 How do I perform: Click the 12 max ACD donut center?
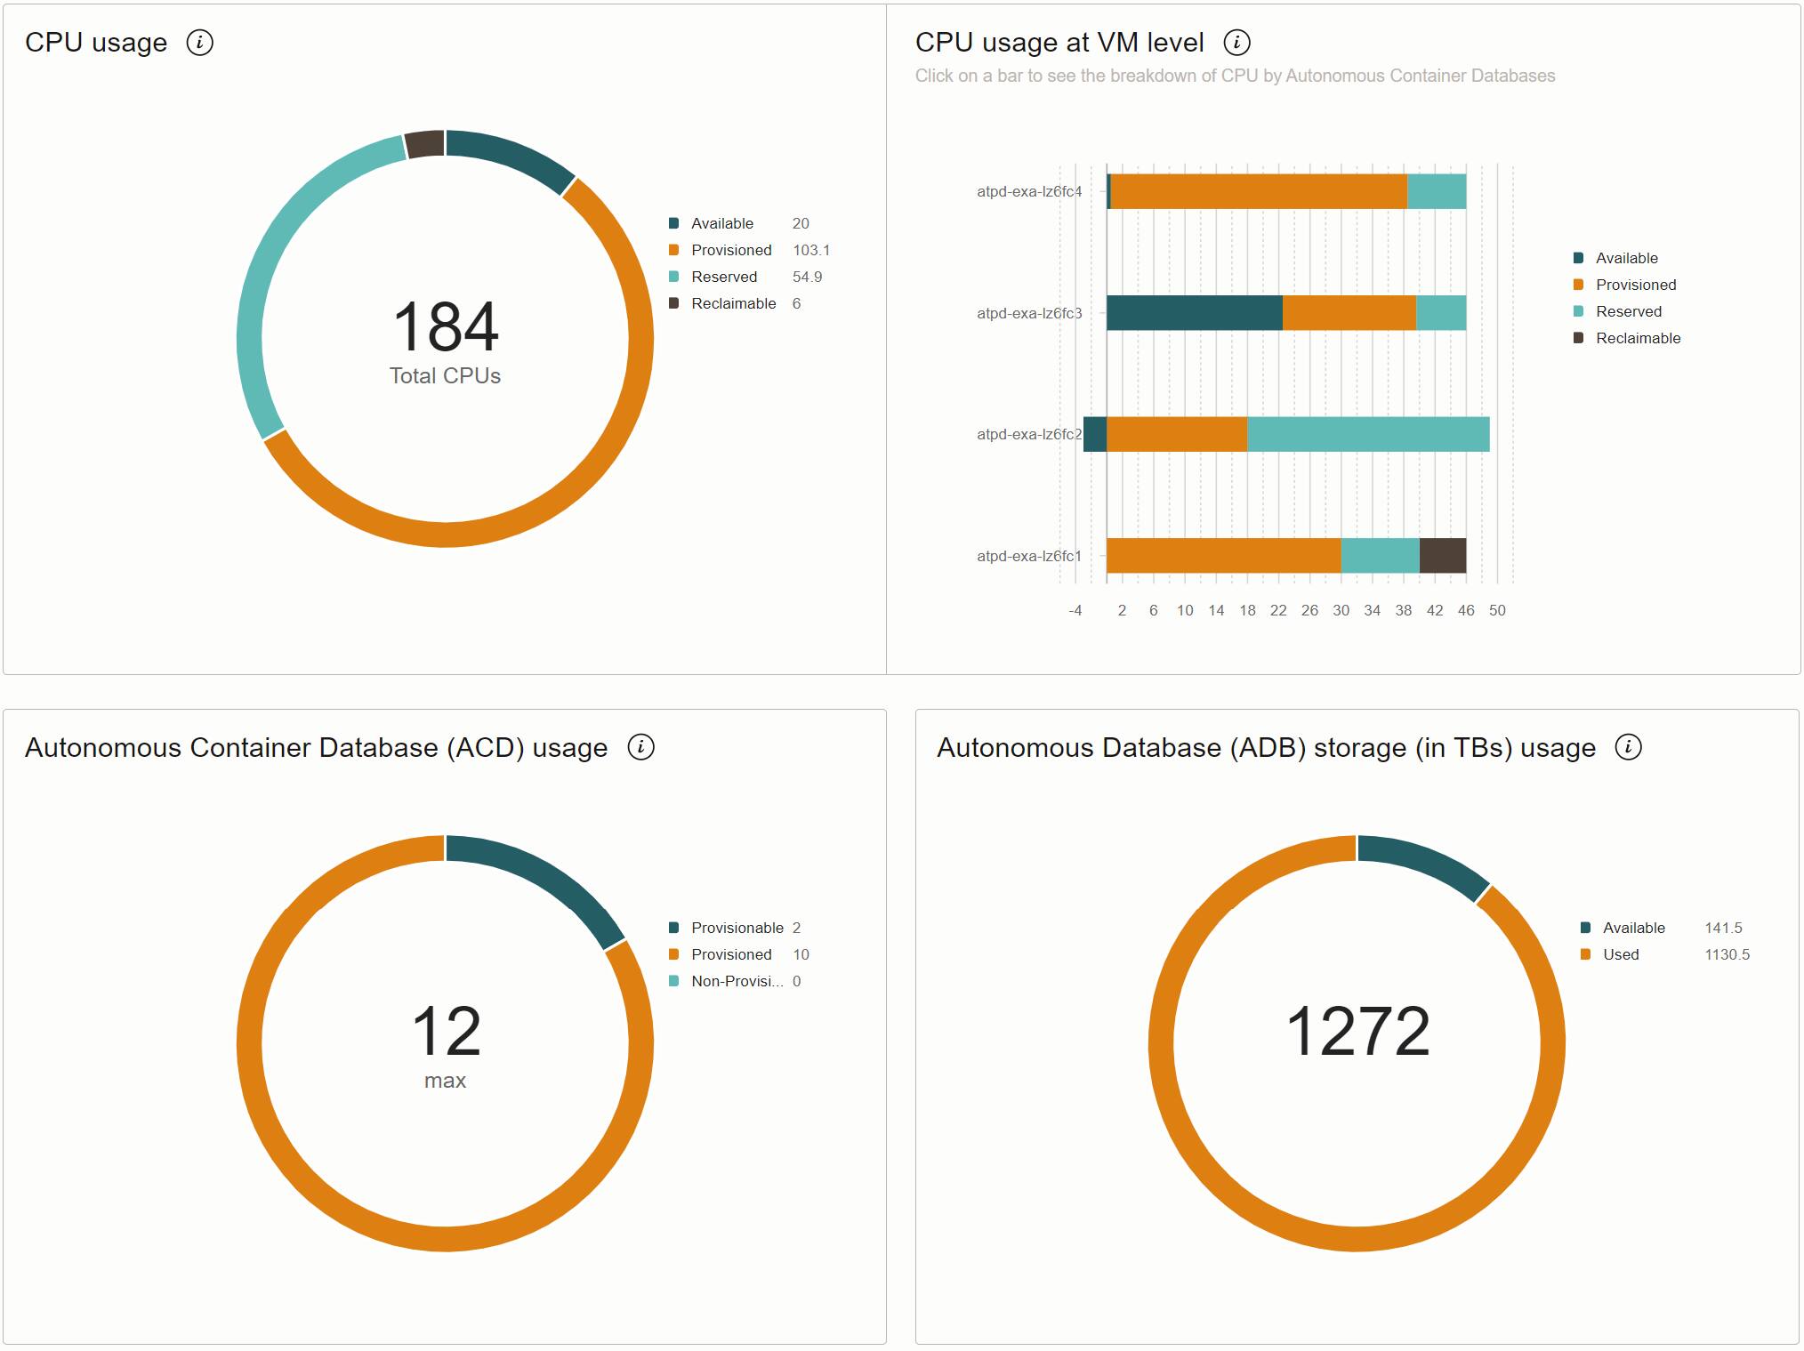point(446,1045)
